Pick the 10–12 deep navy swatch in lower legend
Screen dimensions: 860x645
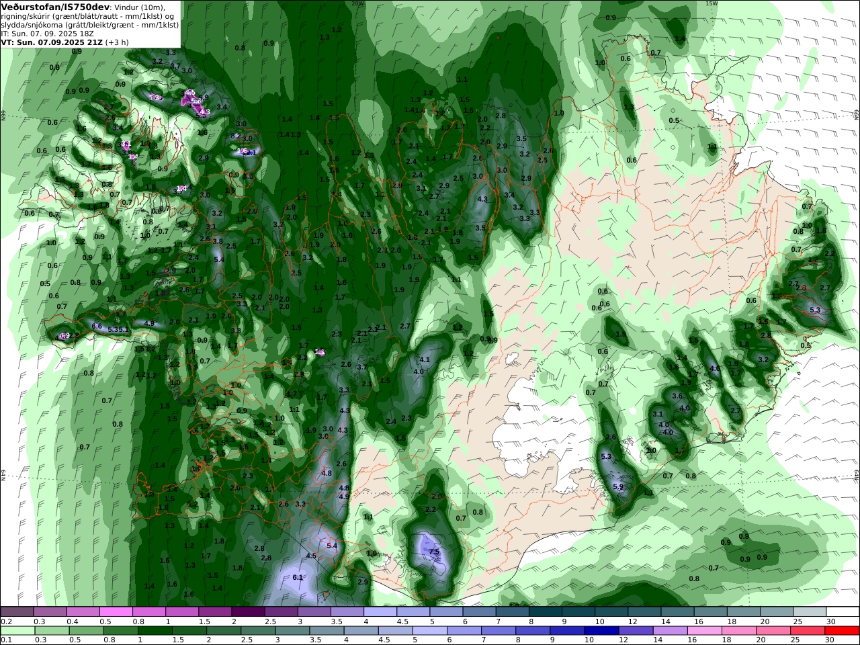pyautogui.click(x=601, y=631)
